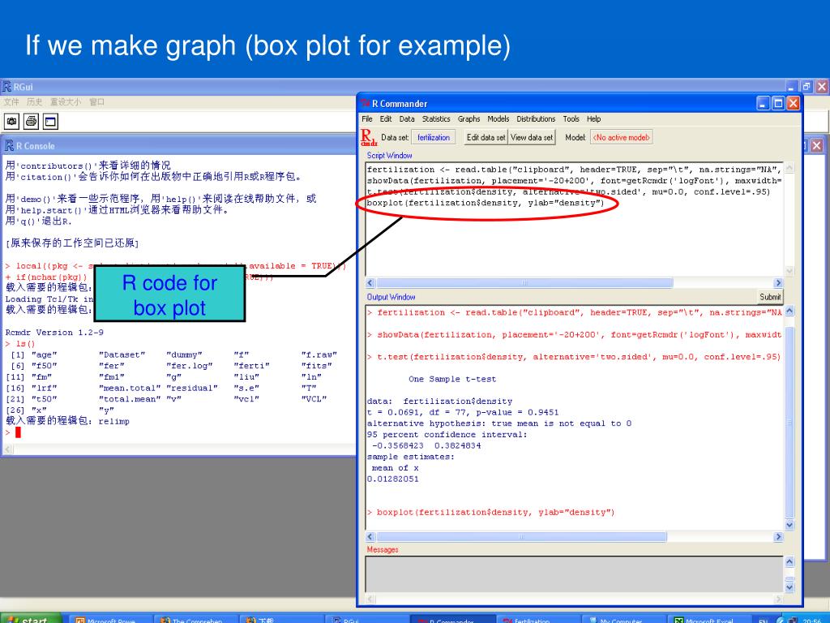
Task: Open the 历史 menu in RGui
Action: (x=34, y=101)
